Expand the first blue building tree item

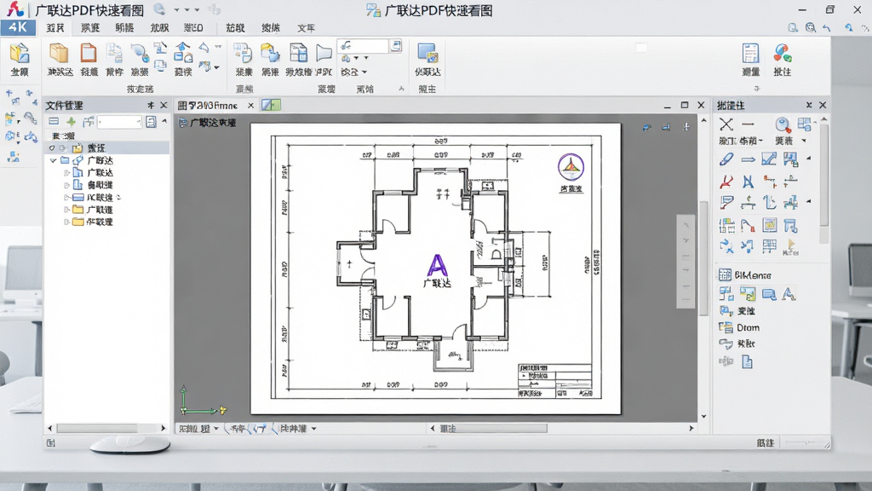(66, 173)
